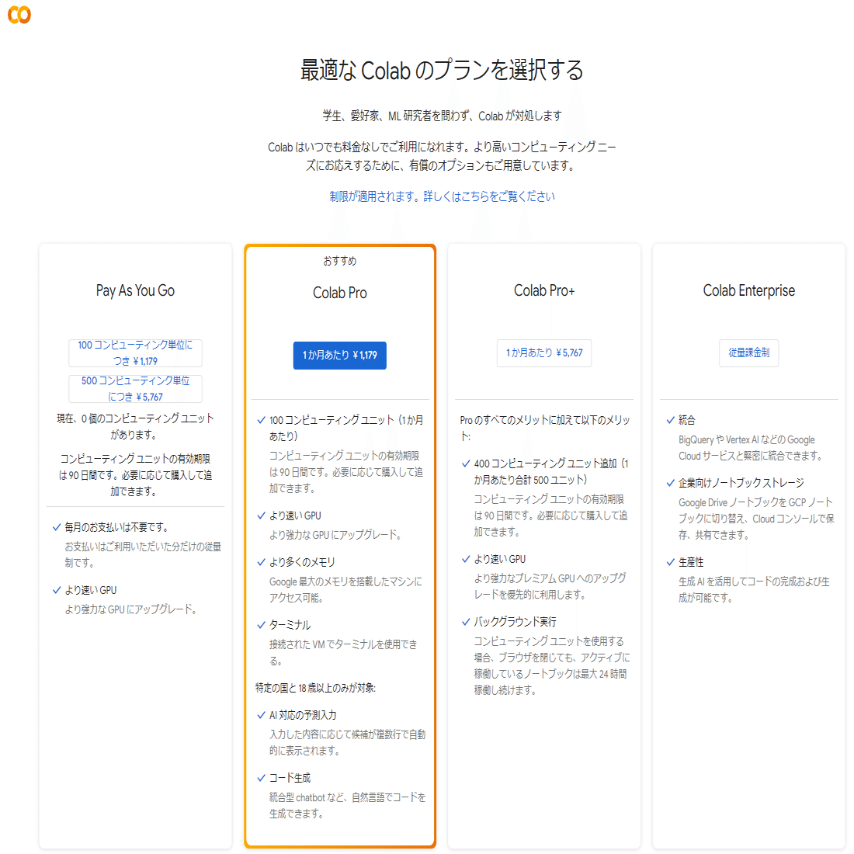Click 企業向けノートブック ストレージ feature title
The height and width of the screenshot is (854, 854).
741,483
